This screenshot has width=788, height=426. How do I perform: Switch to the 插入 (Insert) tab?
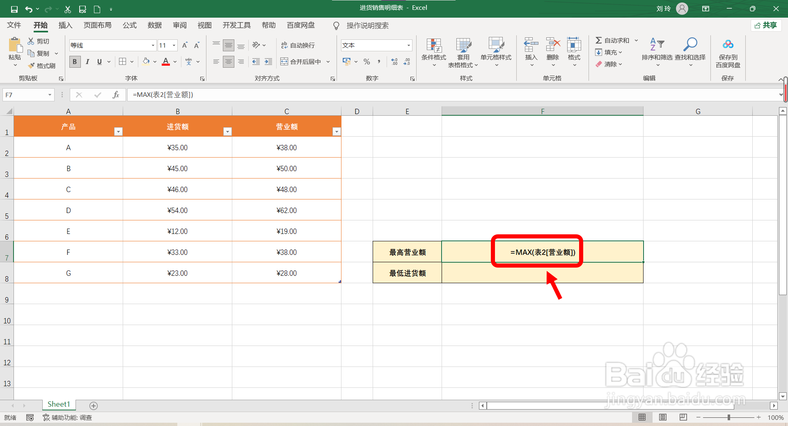tap(65, 25)
